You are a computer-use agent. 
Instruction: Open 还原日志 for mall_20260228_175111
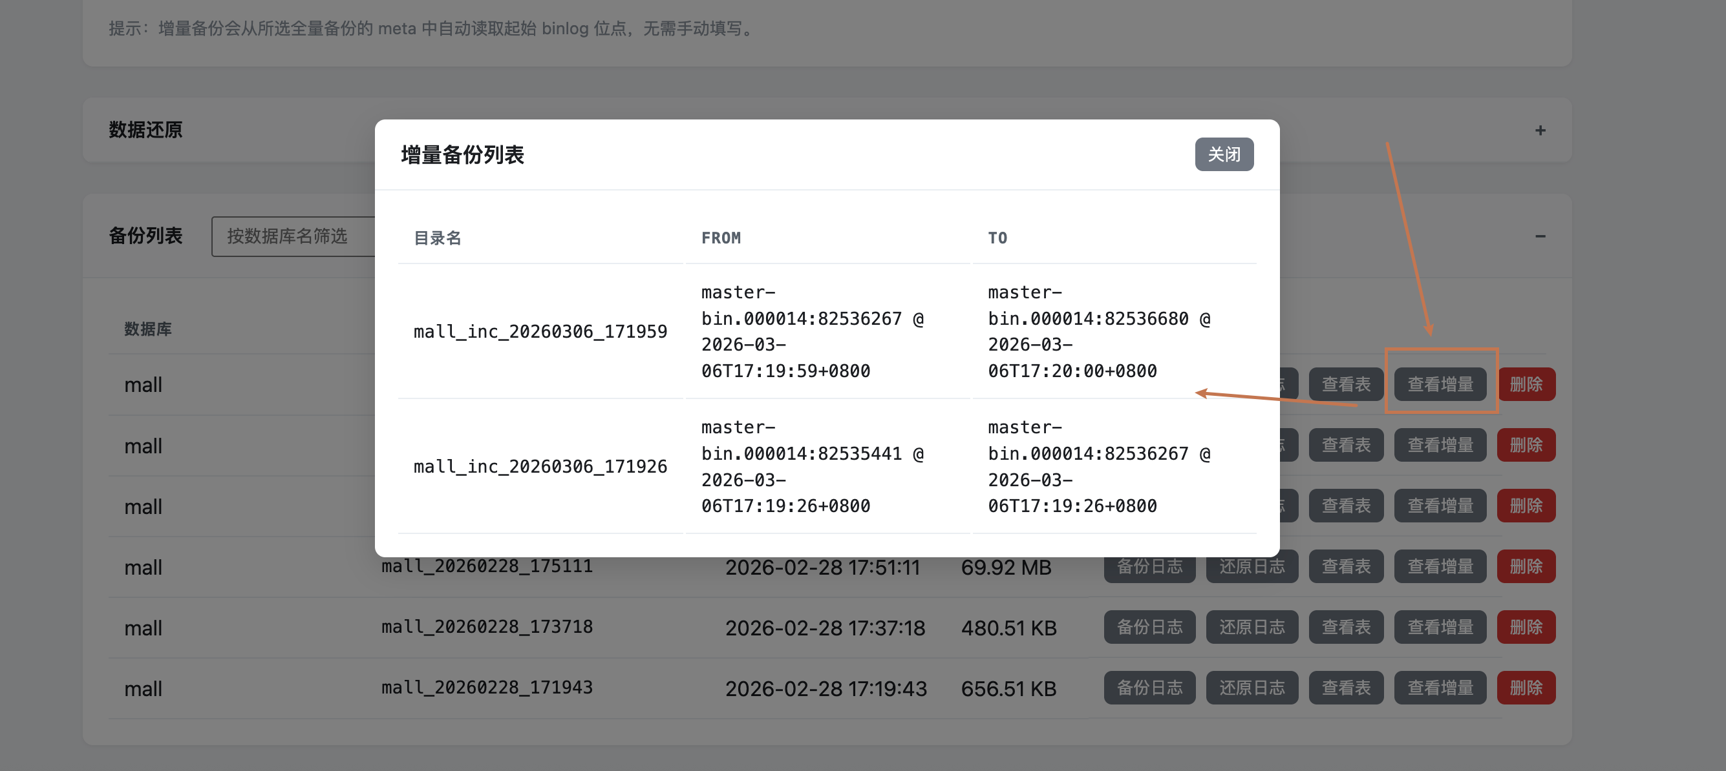click(1252, 566)
